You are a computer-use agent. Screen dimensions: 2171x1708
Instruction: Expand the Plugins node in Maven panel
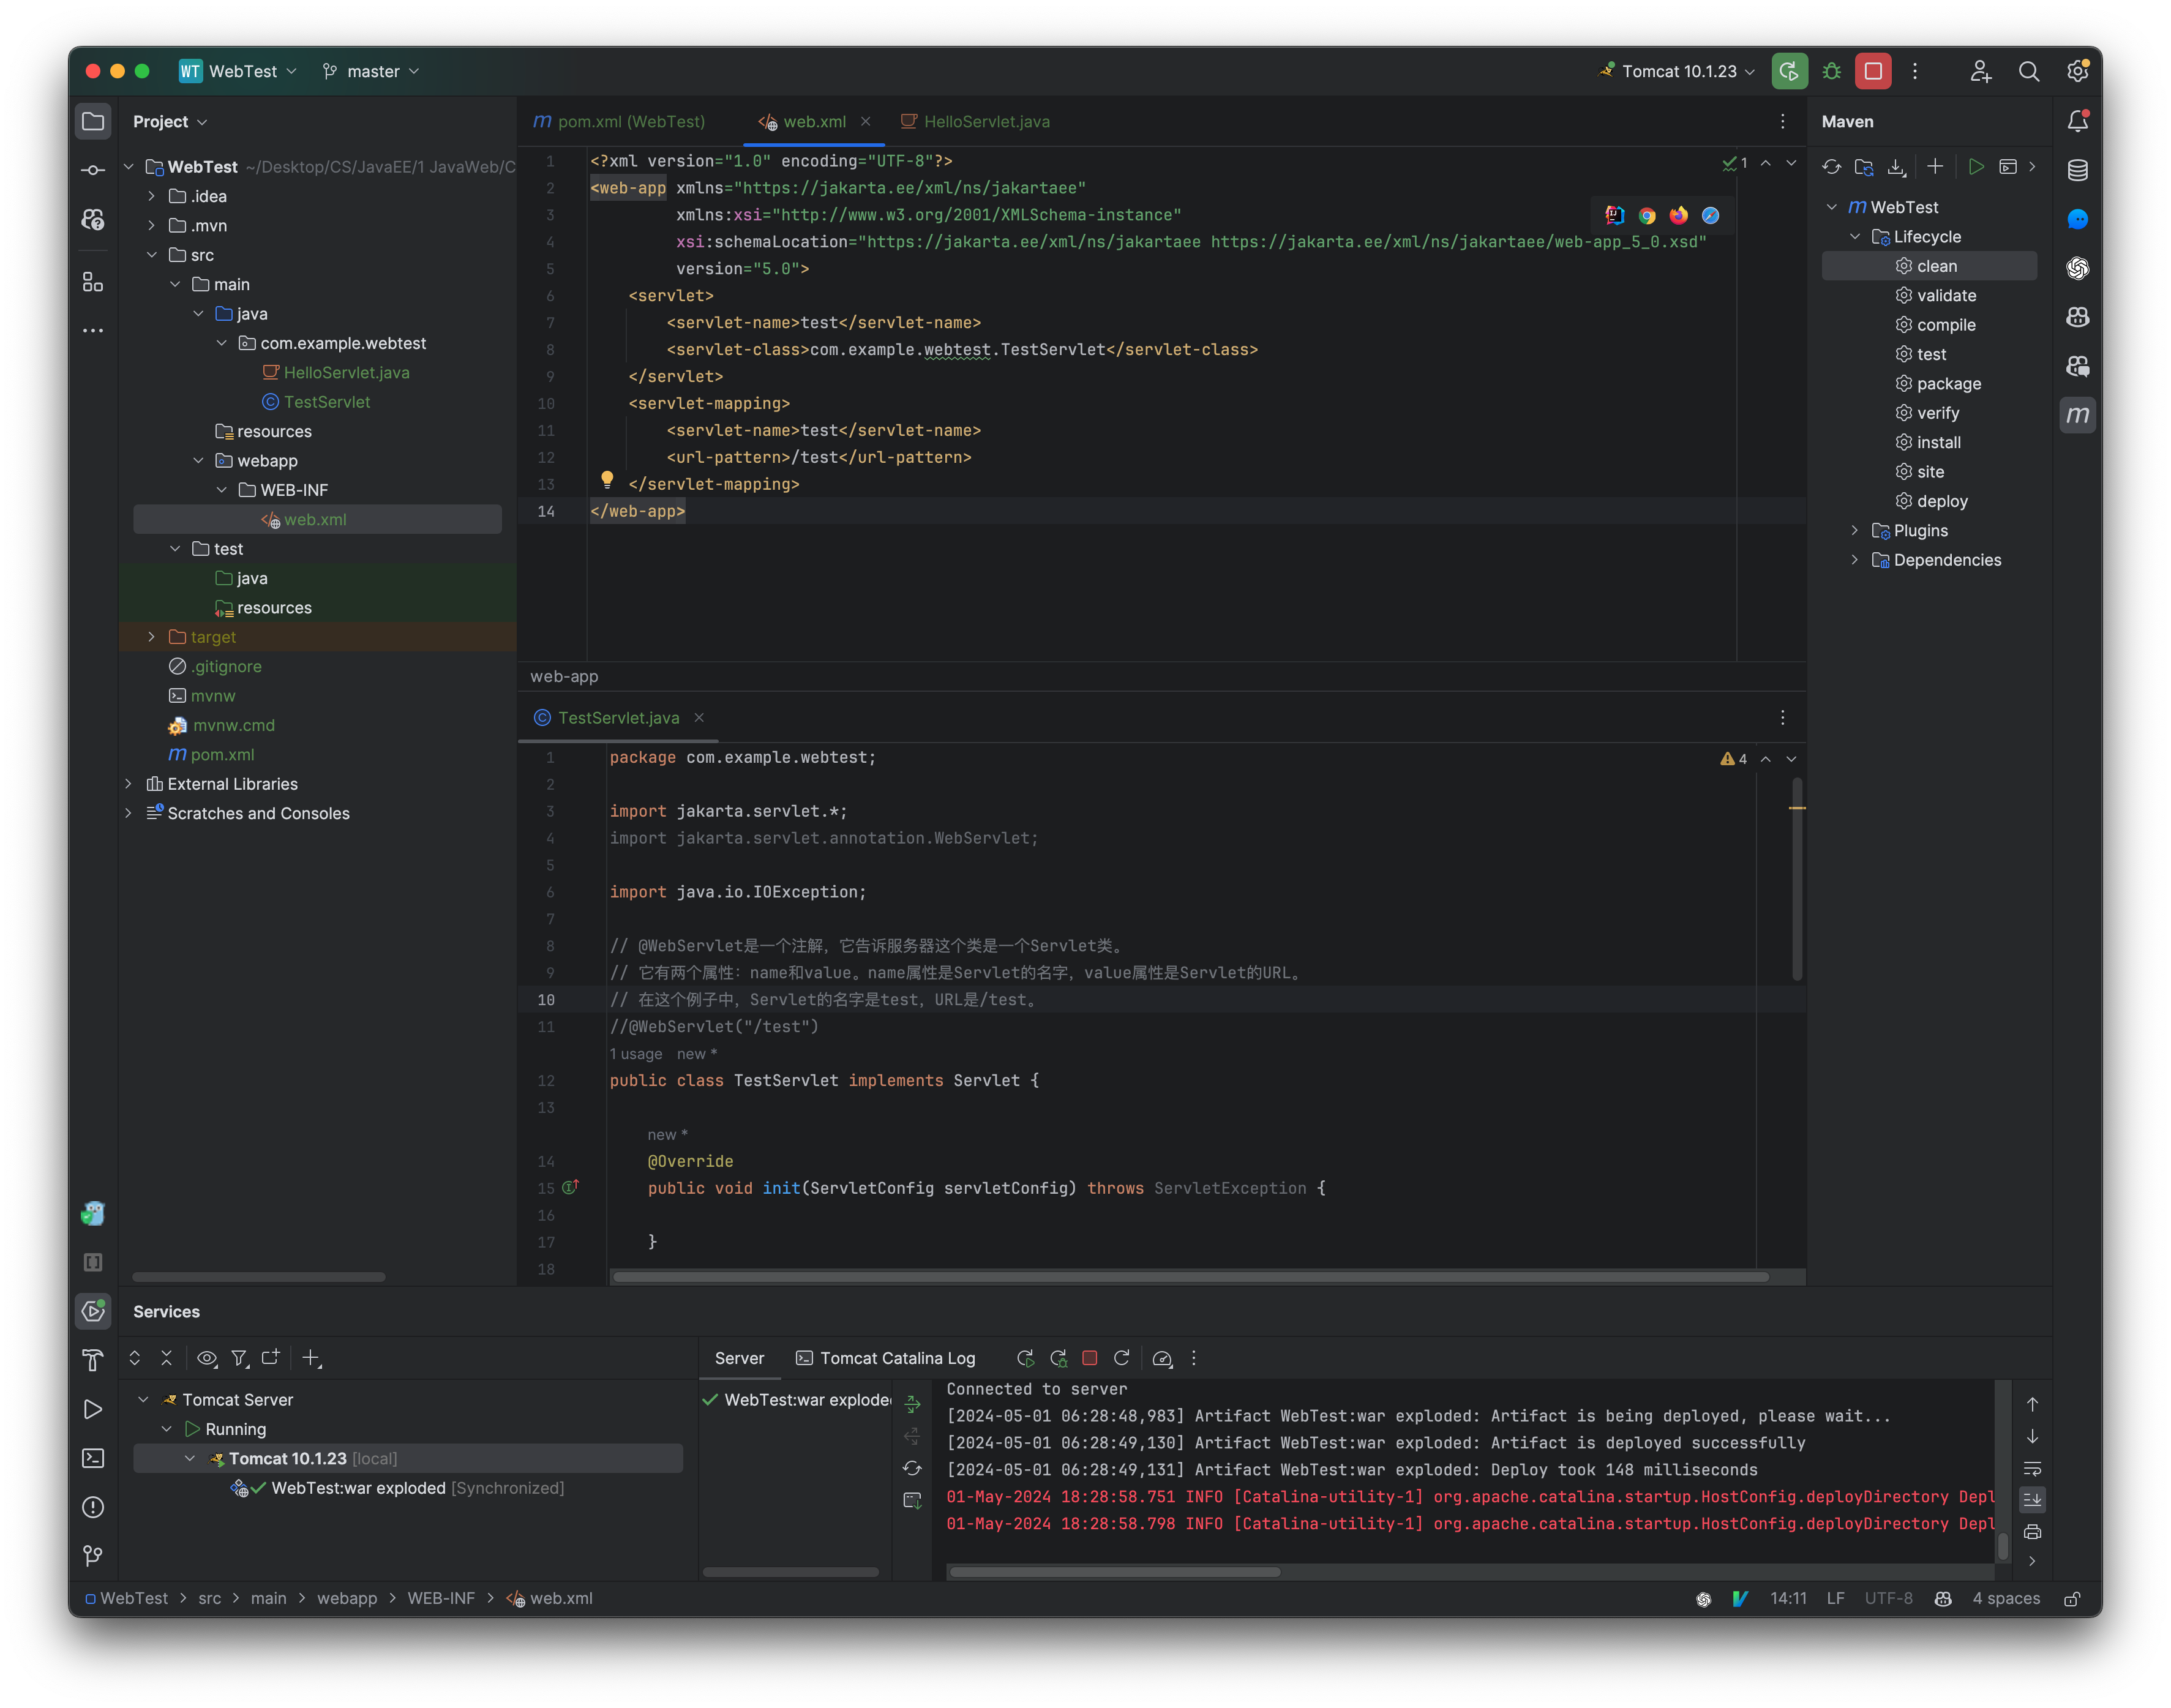coord(1854,530)
